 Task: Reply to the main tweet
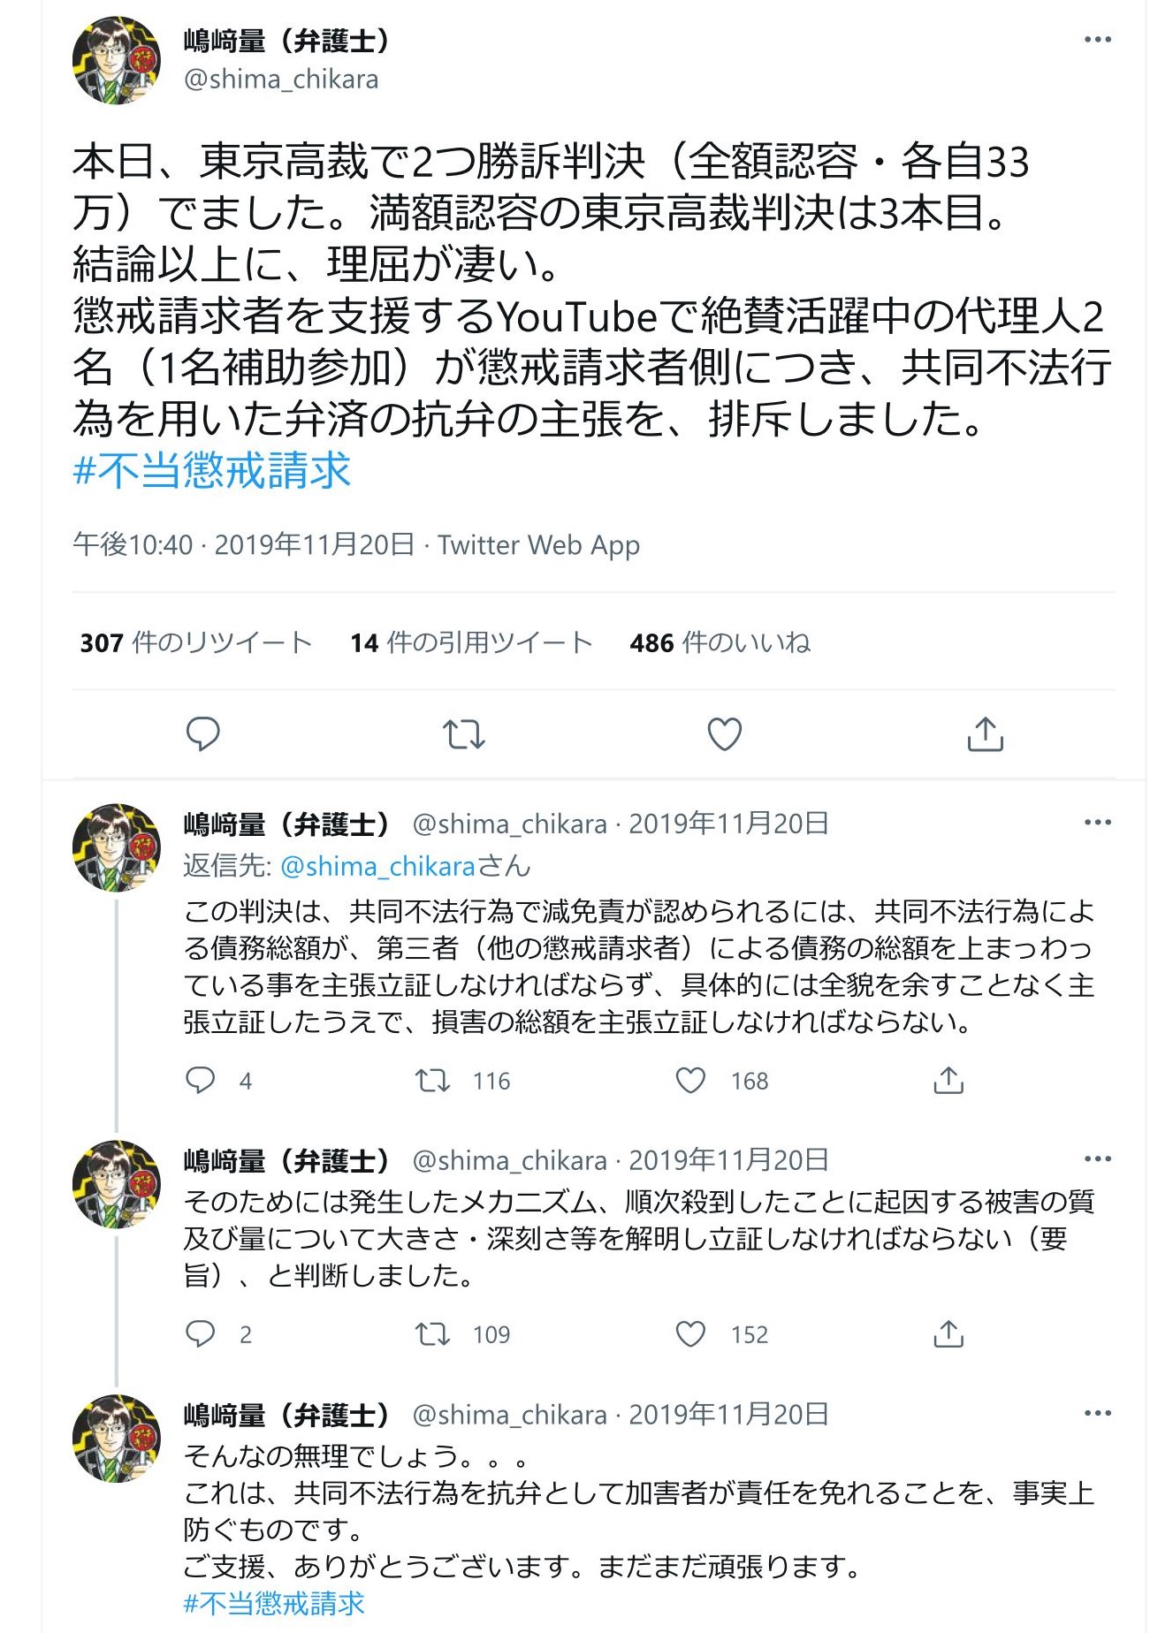point(202,733)
